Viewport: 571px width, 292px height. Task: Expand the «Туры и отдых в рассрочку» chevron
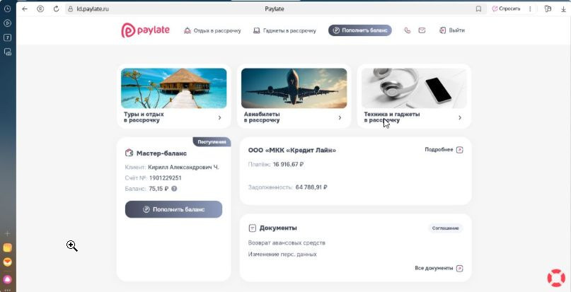[219, 117]
